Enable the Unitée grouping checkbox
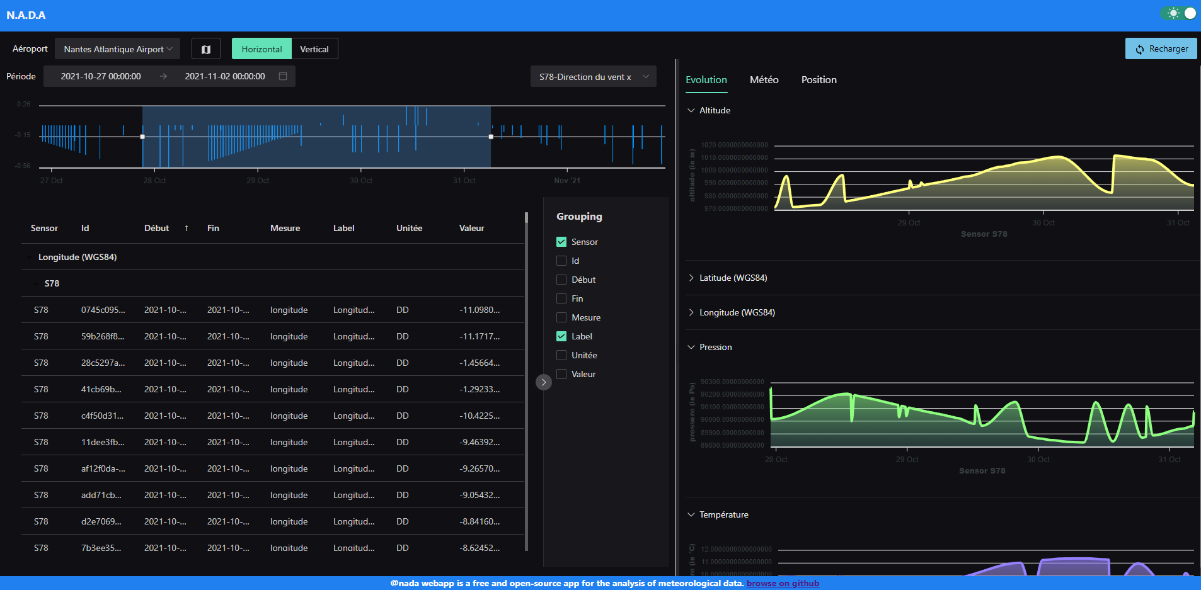Viewport: 1201px width, 590px height. pos(561,355)
